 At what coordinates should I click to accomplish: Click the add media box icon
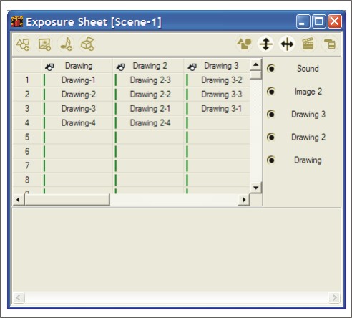[87, 44]
